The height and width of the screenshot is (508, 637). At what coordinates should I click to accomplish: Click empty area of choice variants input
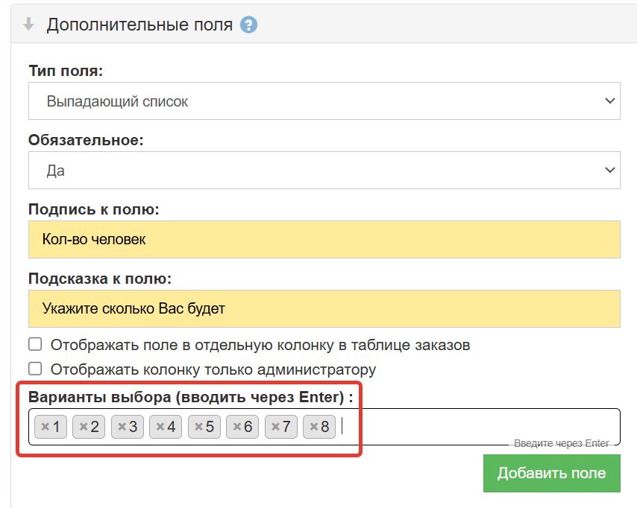[x=480, y=426]
